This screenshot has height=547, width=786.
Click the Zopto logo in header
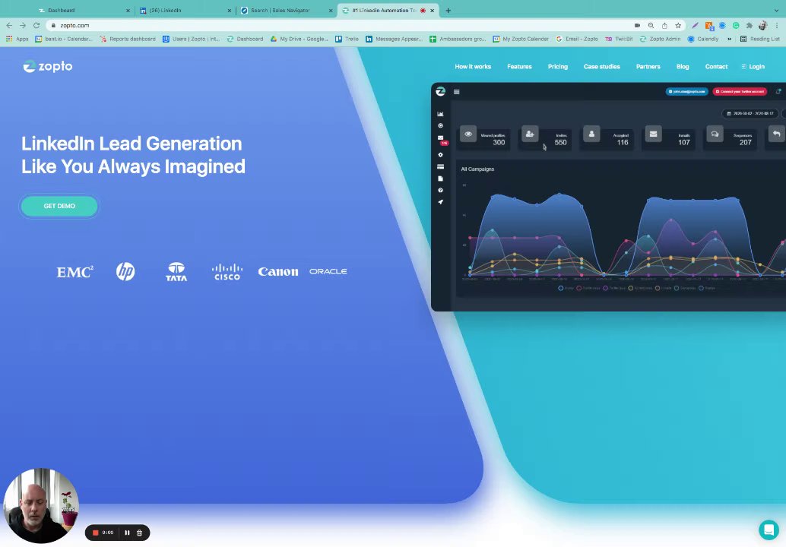(x=48, y=66)
